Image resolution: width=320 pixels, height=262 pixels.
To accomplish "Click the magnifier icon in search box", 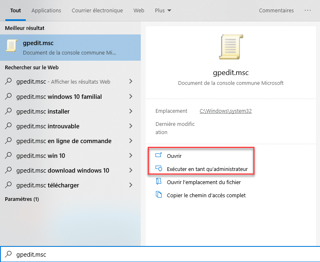I will tap(8, 255).
